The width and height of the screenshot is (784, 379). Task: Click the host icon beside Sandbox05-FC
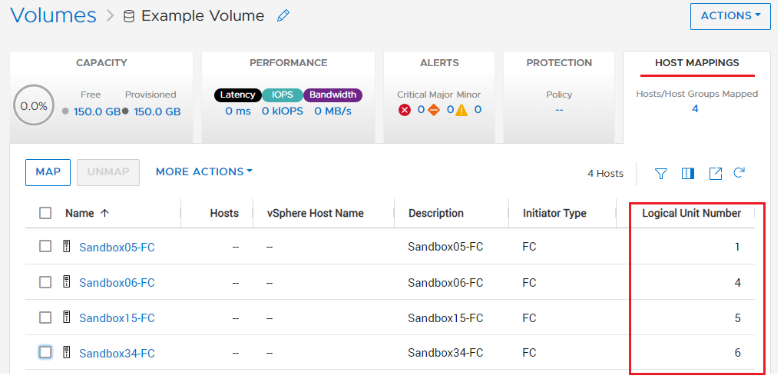pyautogui.click(x=67, y=247)
